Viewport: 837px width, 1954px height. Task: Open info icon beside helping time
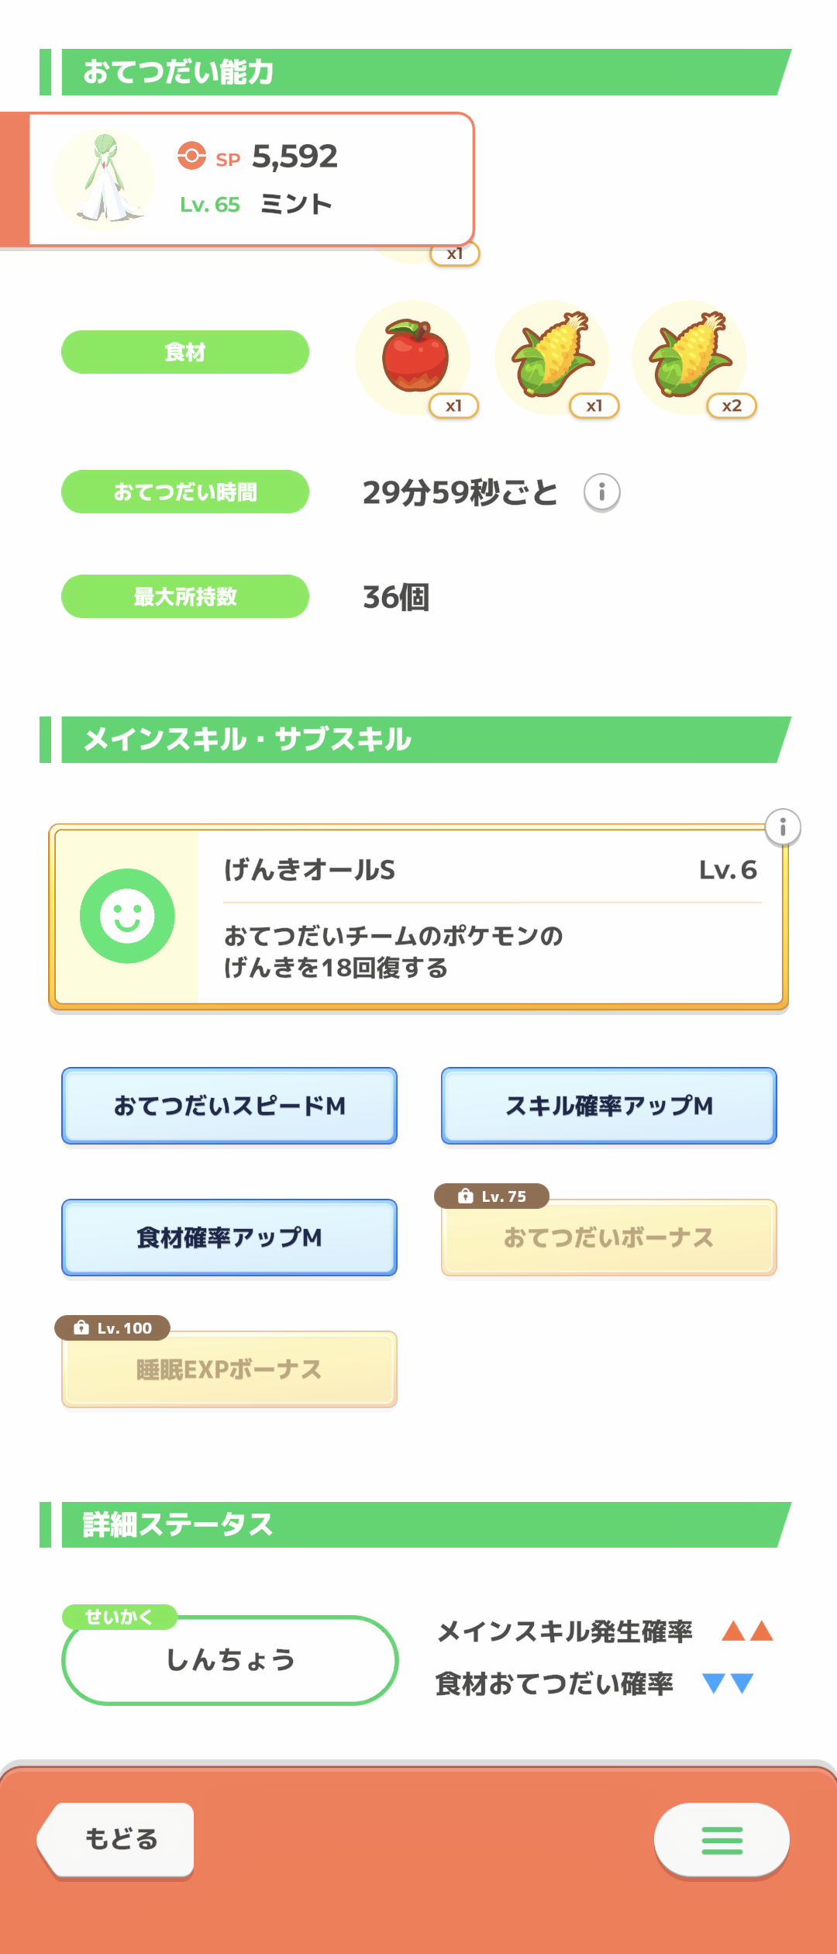pyautogui.click(x=601, y=492)
